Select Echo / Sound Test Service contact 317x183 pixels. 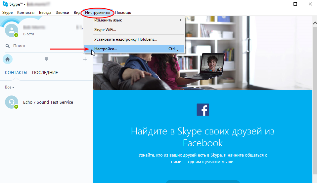[46, 102]
